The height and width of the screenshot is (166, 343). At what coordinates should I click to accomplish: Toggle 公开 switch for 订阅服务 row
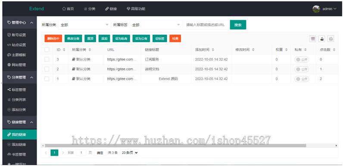(302, 60)
